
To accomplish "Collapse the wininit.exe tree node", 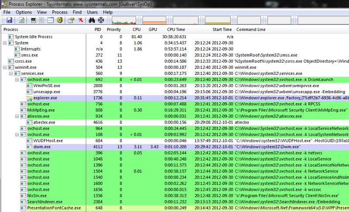I will [x=5, y=67].
